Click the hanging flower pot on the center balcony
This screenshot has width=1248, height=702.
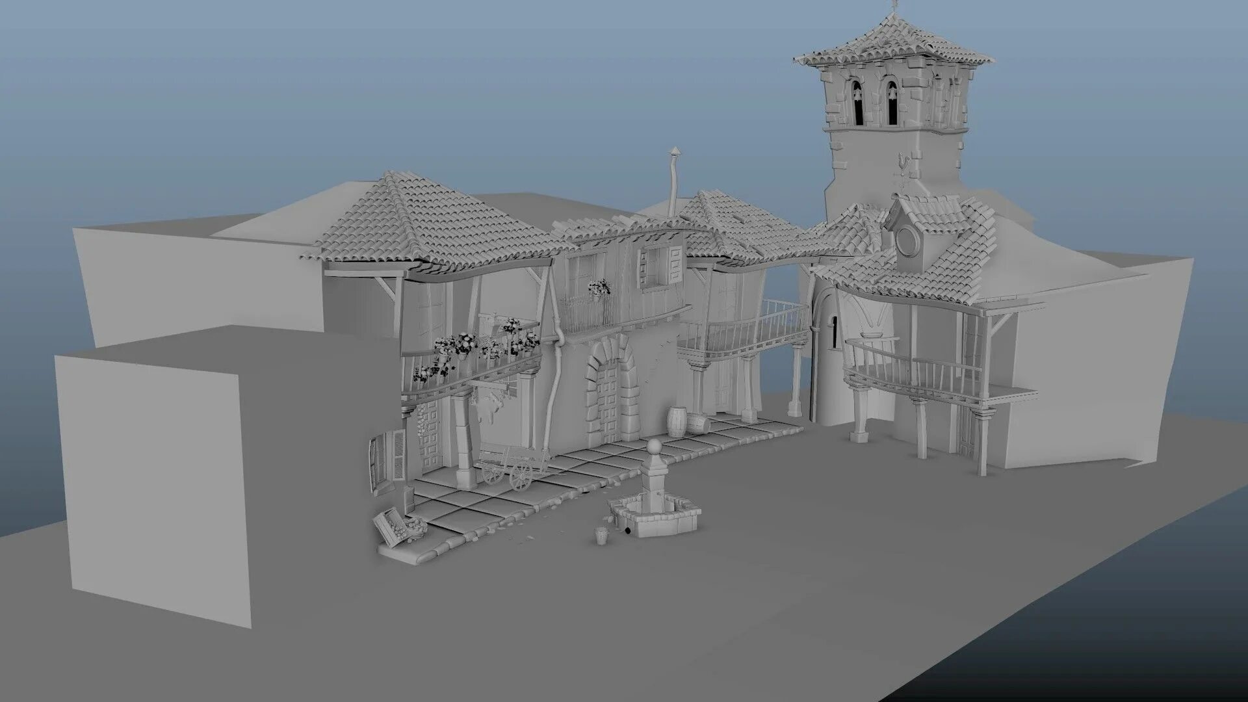(599, 289)
